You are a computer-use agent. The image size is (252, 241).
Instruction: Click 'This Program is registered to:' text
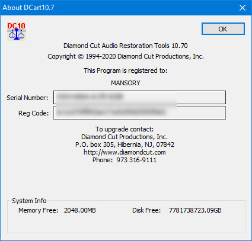[125, 70]
